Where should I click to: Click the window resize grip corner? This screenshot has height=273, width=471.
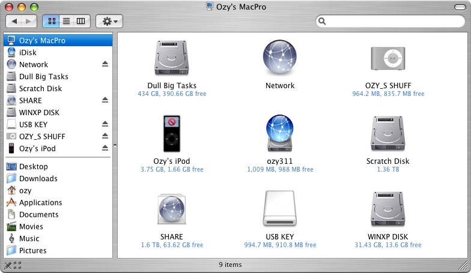tap(464, 265)
